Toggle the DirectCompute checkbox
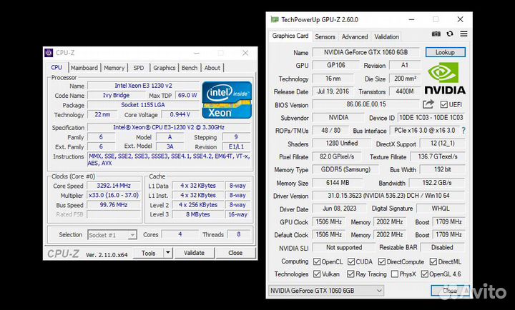The height and width of the screenshot is (310, 515). point(382,261)
